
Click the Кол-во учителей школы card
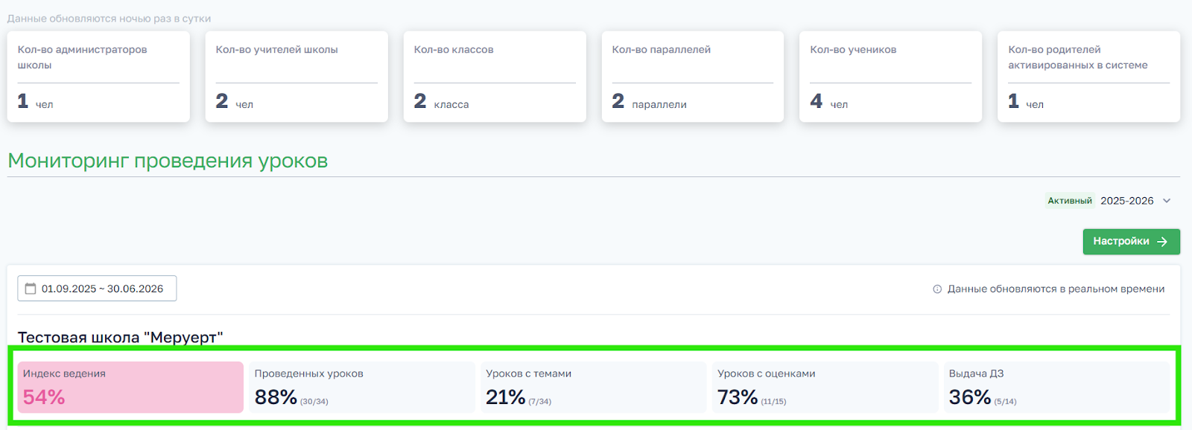click(x=297, y=77)
